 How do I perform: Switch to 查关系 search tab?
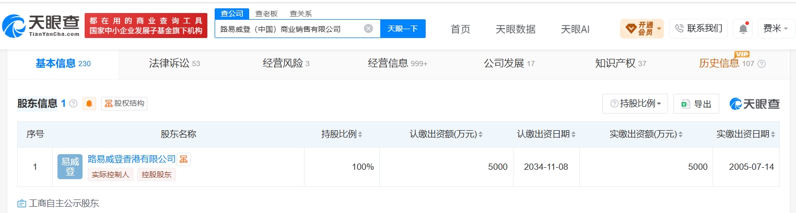tap(301, 14)
